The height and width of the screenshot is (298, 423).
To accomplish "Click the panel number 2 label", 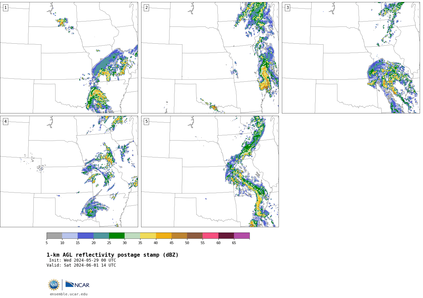I will (x=146, y=8).
